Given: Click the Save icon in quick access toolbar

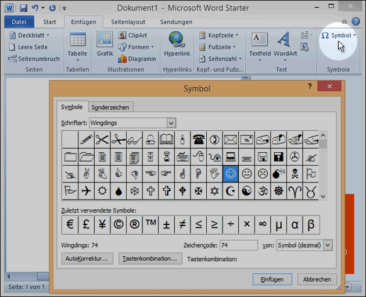Looking at the screenshot, I should [23, 8].
